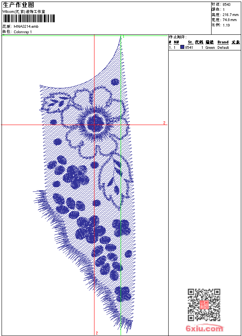Click the stitch count value '8543'
242x336 pixels.
pos(226,5)
